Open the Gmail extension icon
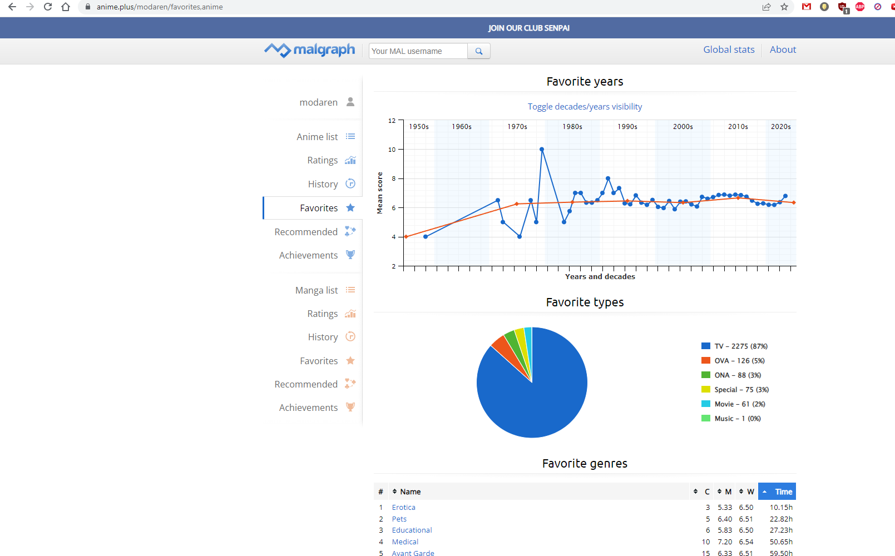 [807, 7]
